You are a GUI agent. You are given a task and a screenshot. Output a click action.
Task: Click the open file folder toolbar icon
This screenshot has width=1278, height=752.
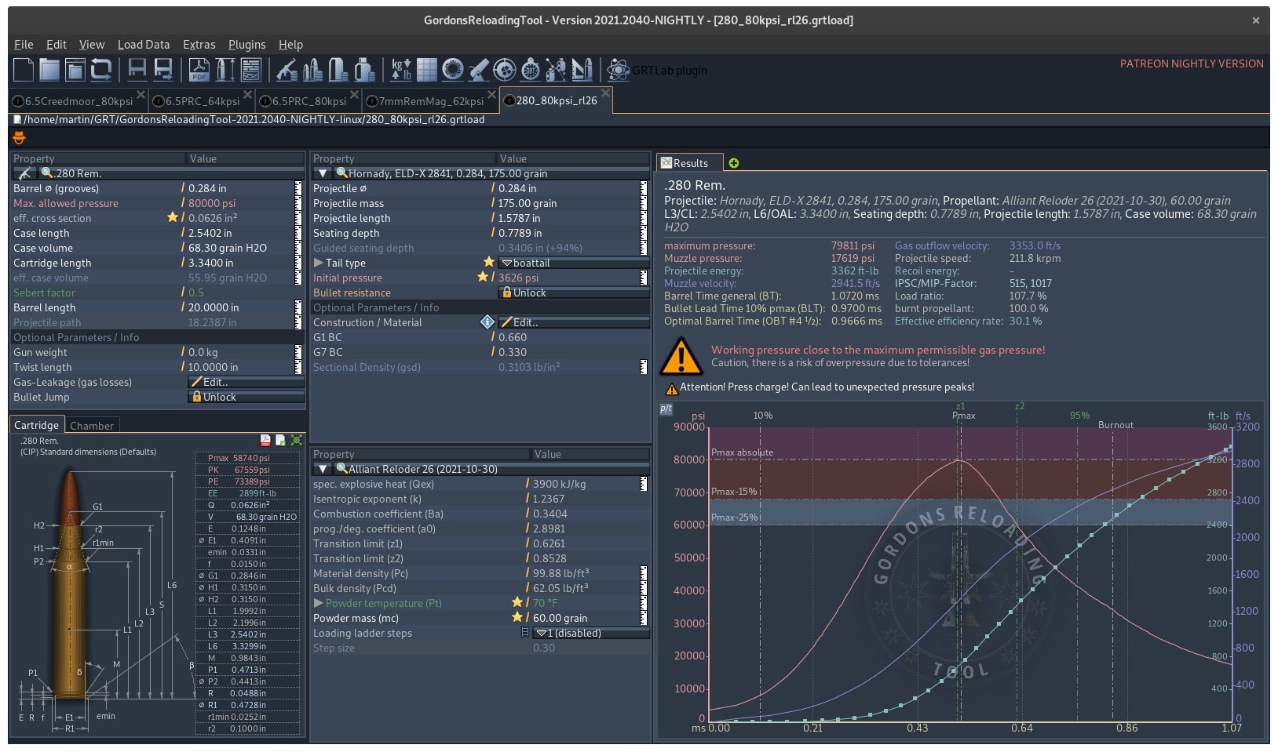tap(49, 70)
